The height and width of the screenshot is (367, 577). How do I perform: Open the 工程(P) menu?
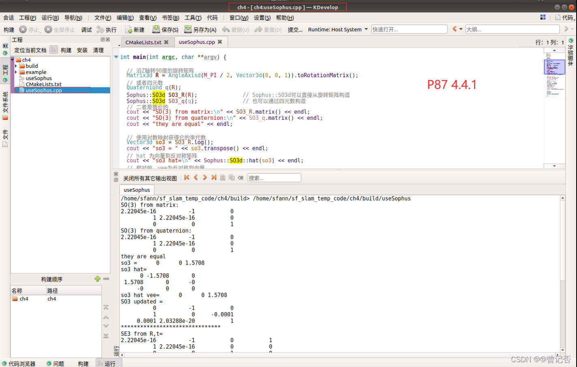point(28,17)
